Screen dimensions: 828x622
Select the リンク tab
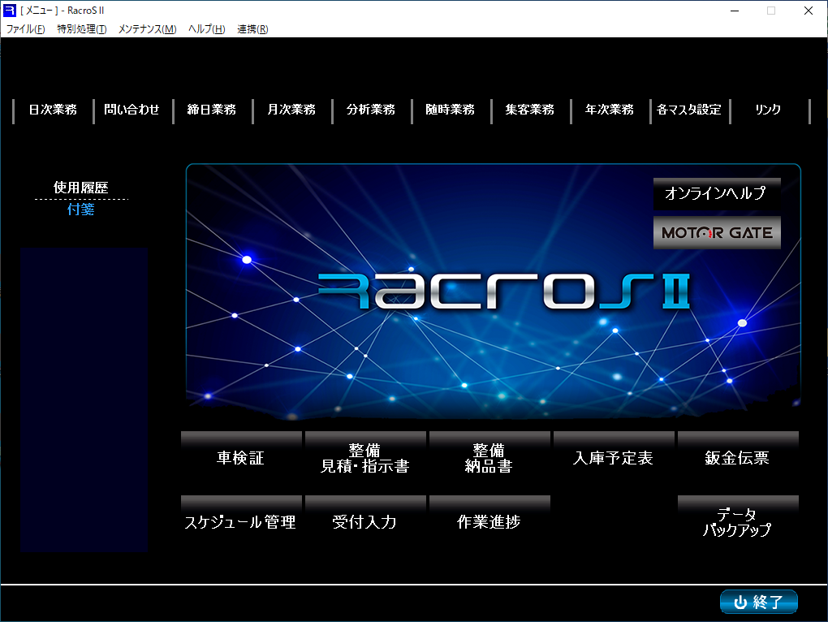click(x=768, y=110)
